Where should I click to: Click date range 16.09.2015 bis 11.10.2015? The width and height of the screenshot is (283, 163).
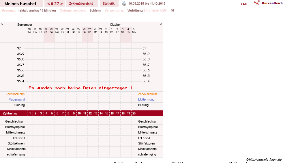point(147,3)
